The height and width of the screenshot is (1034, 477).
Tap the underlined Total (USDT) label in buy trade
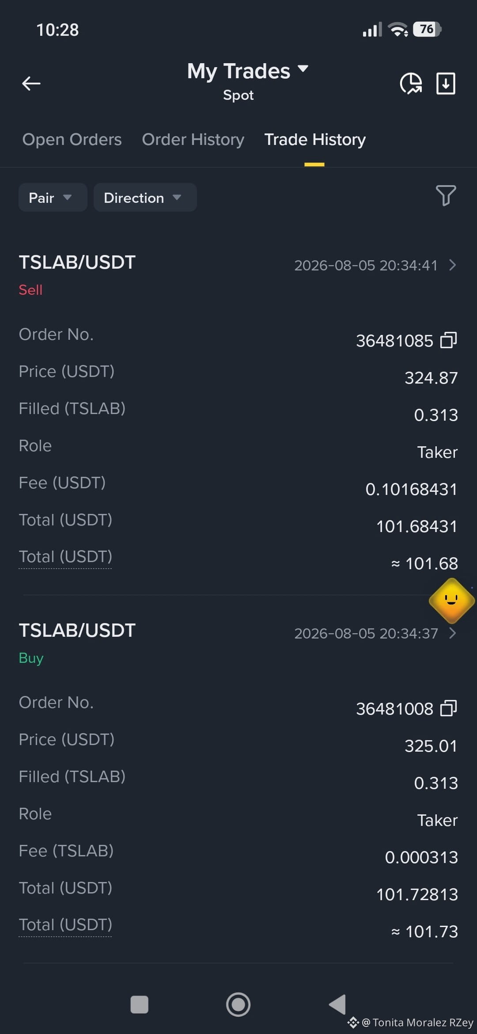65,925
